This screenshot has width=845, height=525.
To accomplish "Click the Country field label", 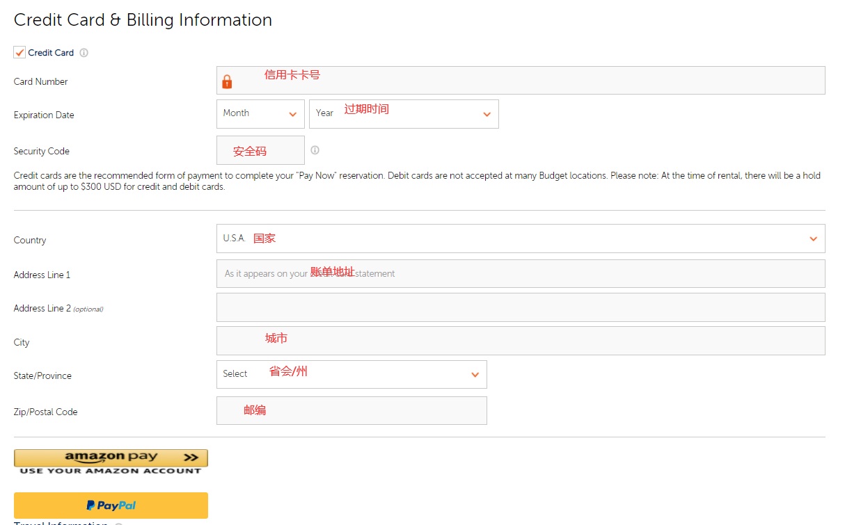I will coord(30,241).
